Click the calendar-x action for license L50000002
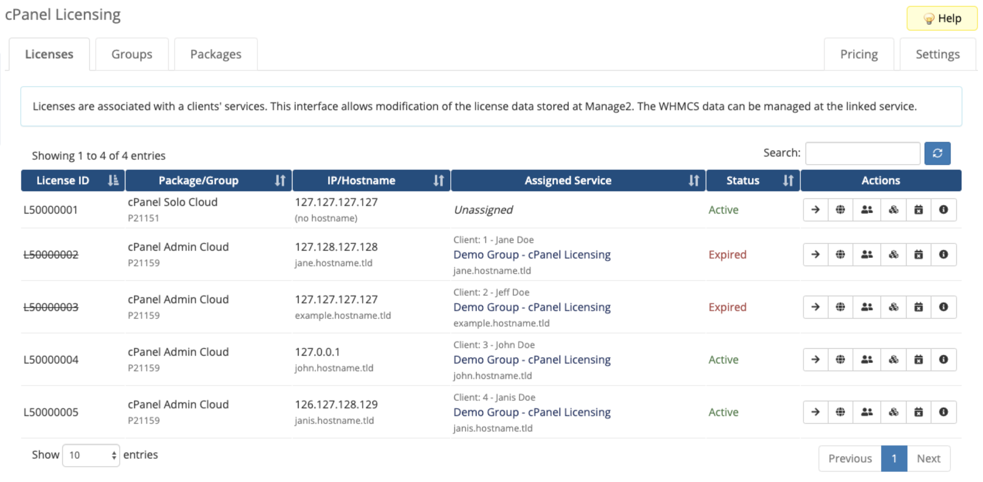Screen dimensions: 983x482 tap(919, 254)
